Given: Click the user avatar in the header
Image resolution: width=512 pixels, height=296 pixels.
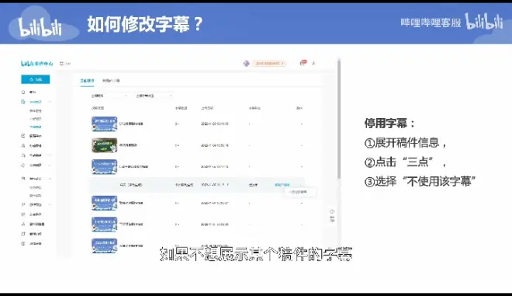Looking at the screenshot, I should click(246, 63).
